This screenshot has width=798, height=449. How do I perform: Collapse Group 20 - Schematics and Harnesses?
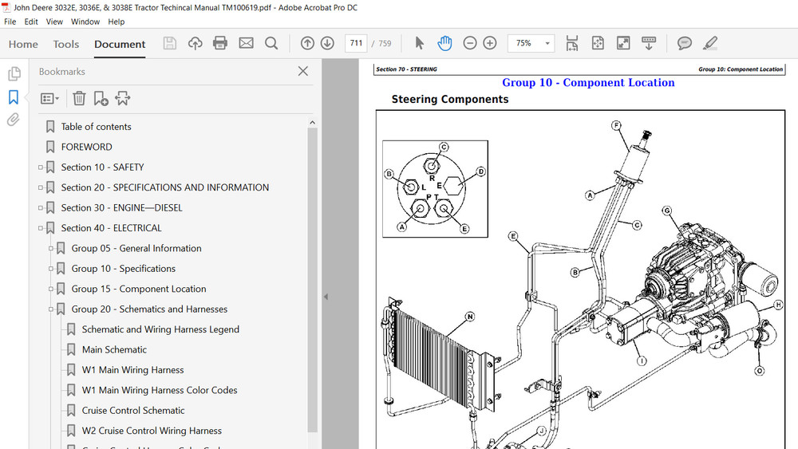51,309
